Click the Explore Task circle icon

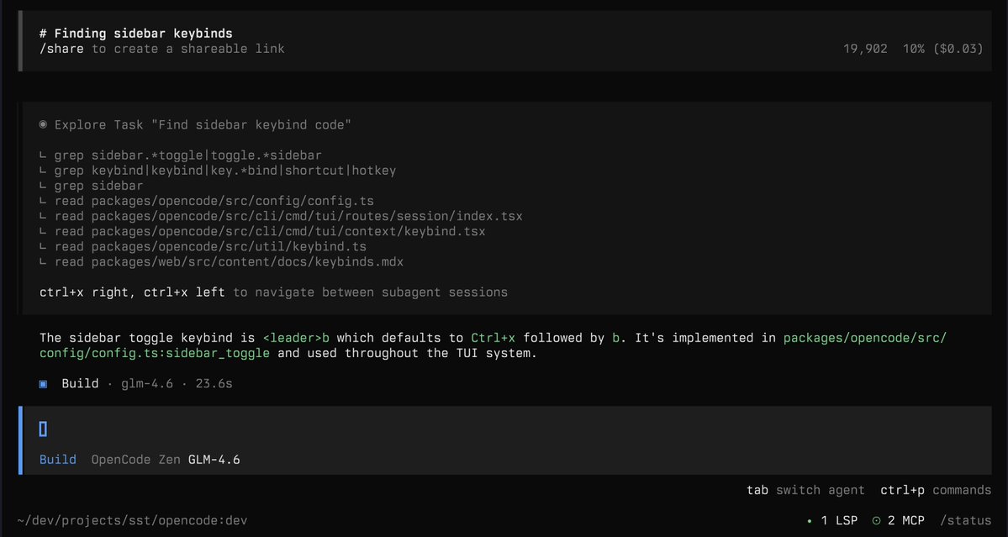click(43, 124)
